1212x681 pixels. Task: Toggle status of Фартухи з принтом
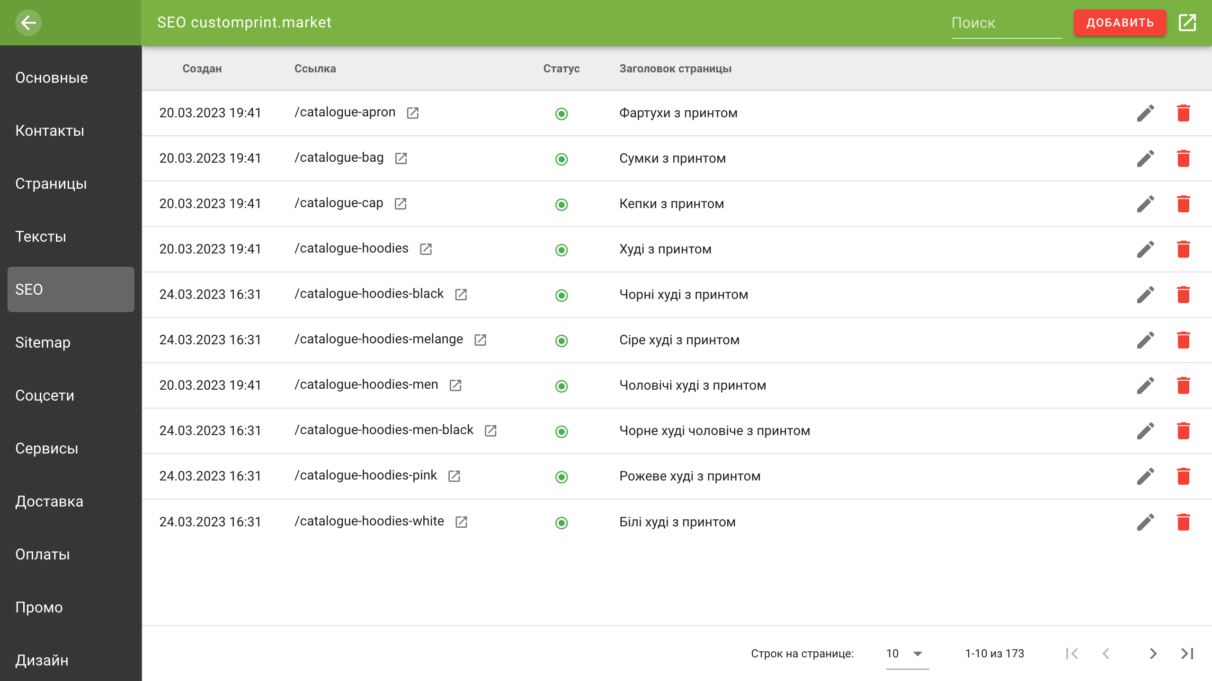click(x=561, y=113)
